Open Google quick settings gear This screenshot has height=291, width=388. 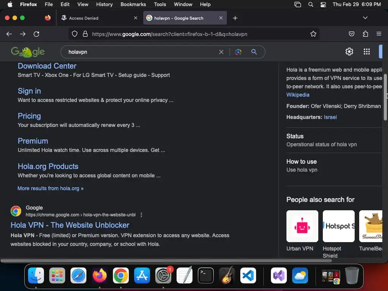point(349,52)
